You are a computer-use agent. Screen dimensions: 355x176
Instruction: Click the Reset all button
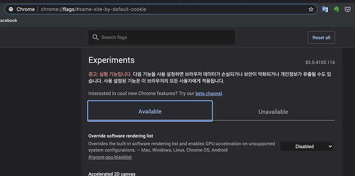[x=321, y=38]
